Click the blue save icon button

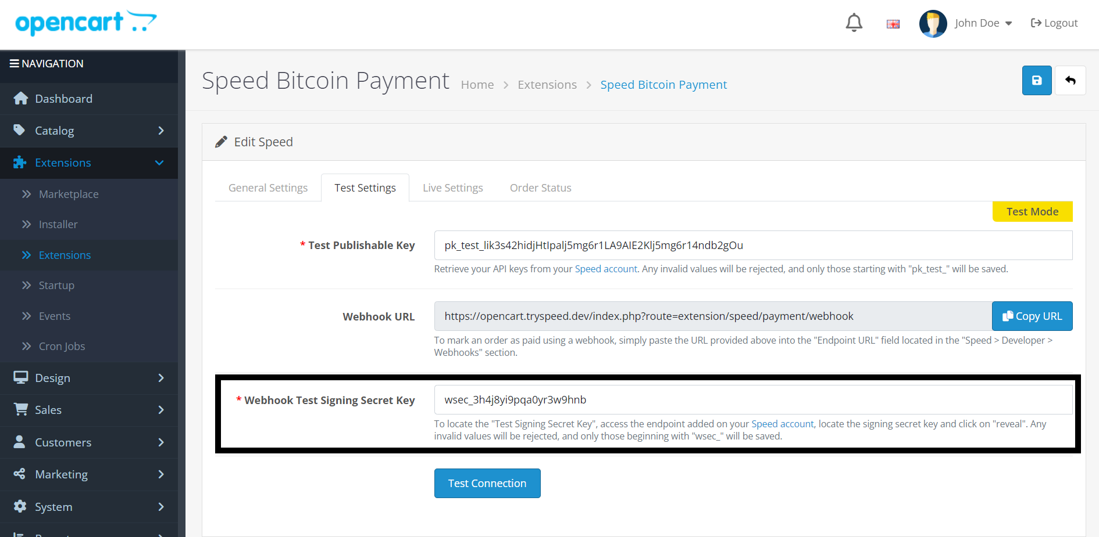(x=1037, y=80)
